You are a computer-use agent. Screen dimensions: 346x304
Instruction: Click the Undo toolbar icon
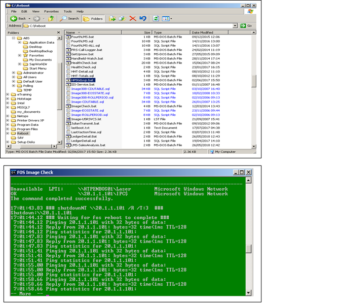[143, 18]
